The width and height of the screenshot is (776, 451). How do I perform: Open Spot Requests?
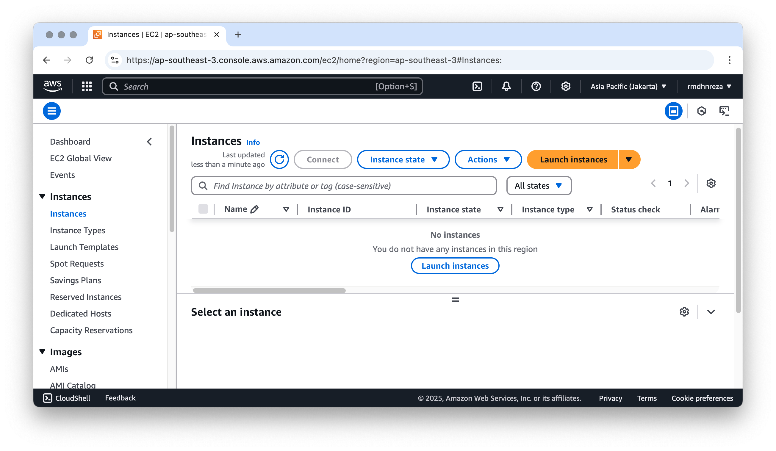coord(77,264)
